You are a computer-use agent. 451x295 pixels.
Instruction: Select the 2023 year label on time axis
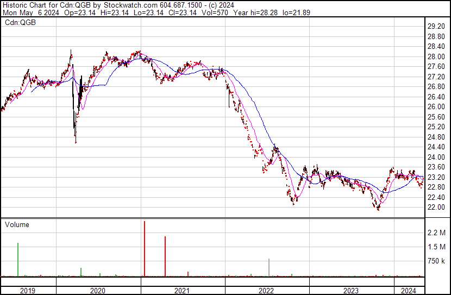click(351, 291)
